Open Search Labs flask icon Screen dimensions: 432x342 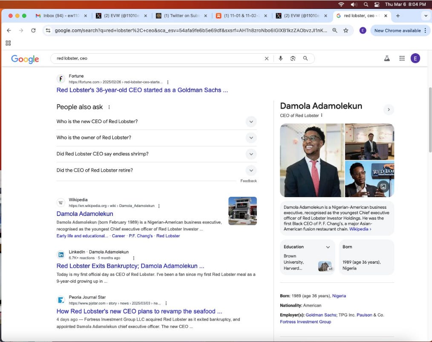pos(387,58)
